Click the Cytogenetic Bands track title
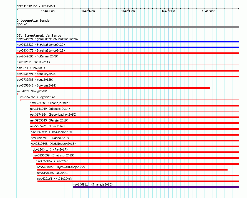 coord(33,21)
